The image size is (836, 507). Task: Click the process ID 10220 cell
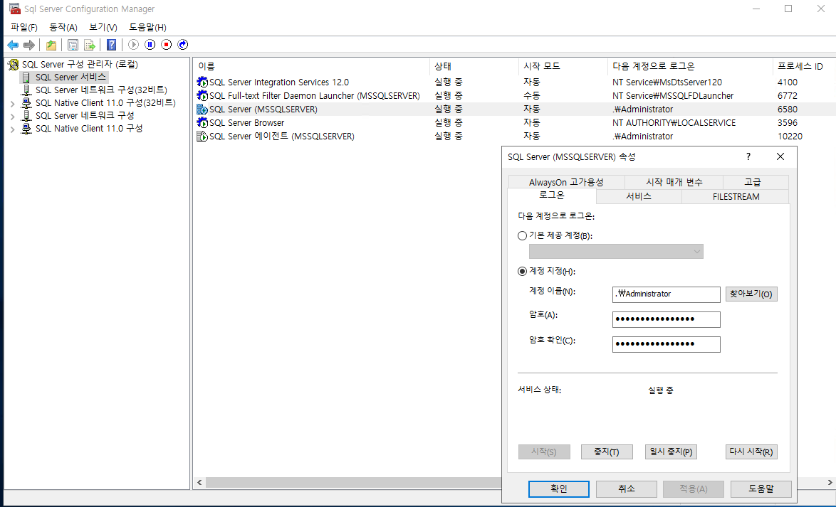click(x=790, y=137)
